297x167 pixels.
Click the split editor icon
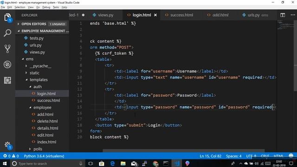pos(283,15)
